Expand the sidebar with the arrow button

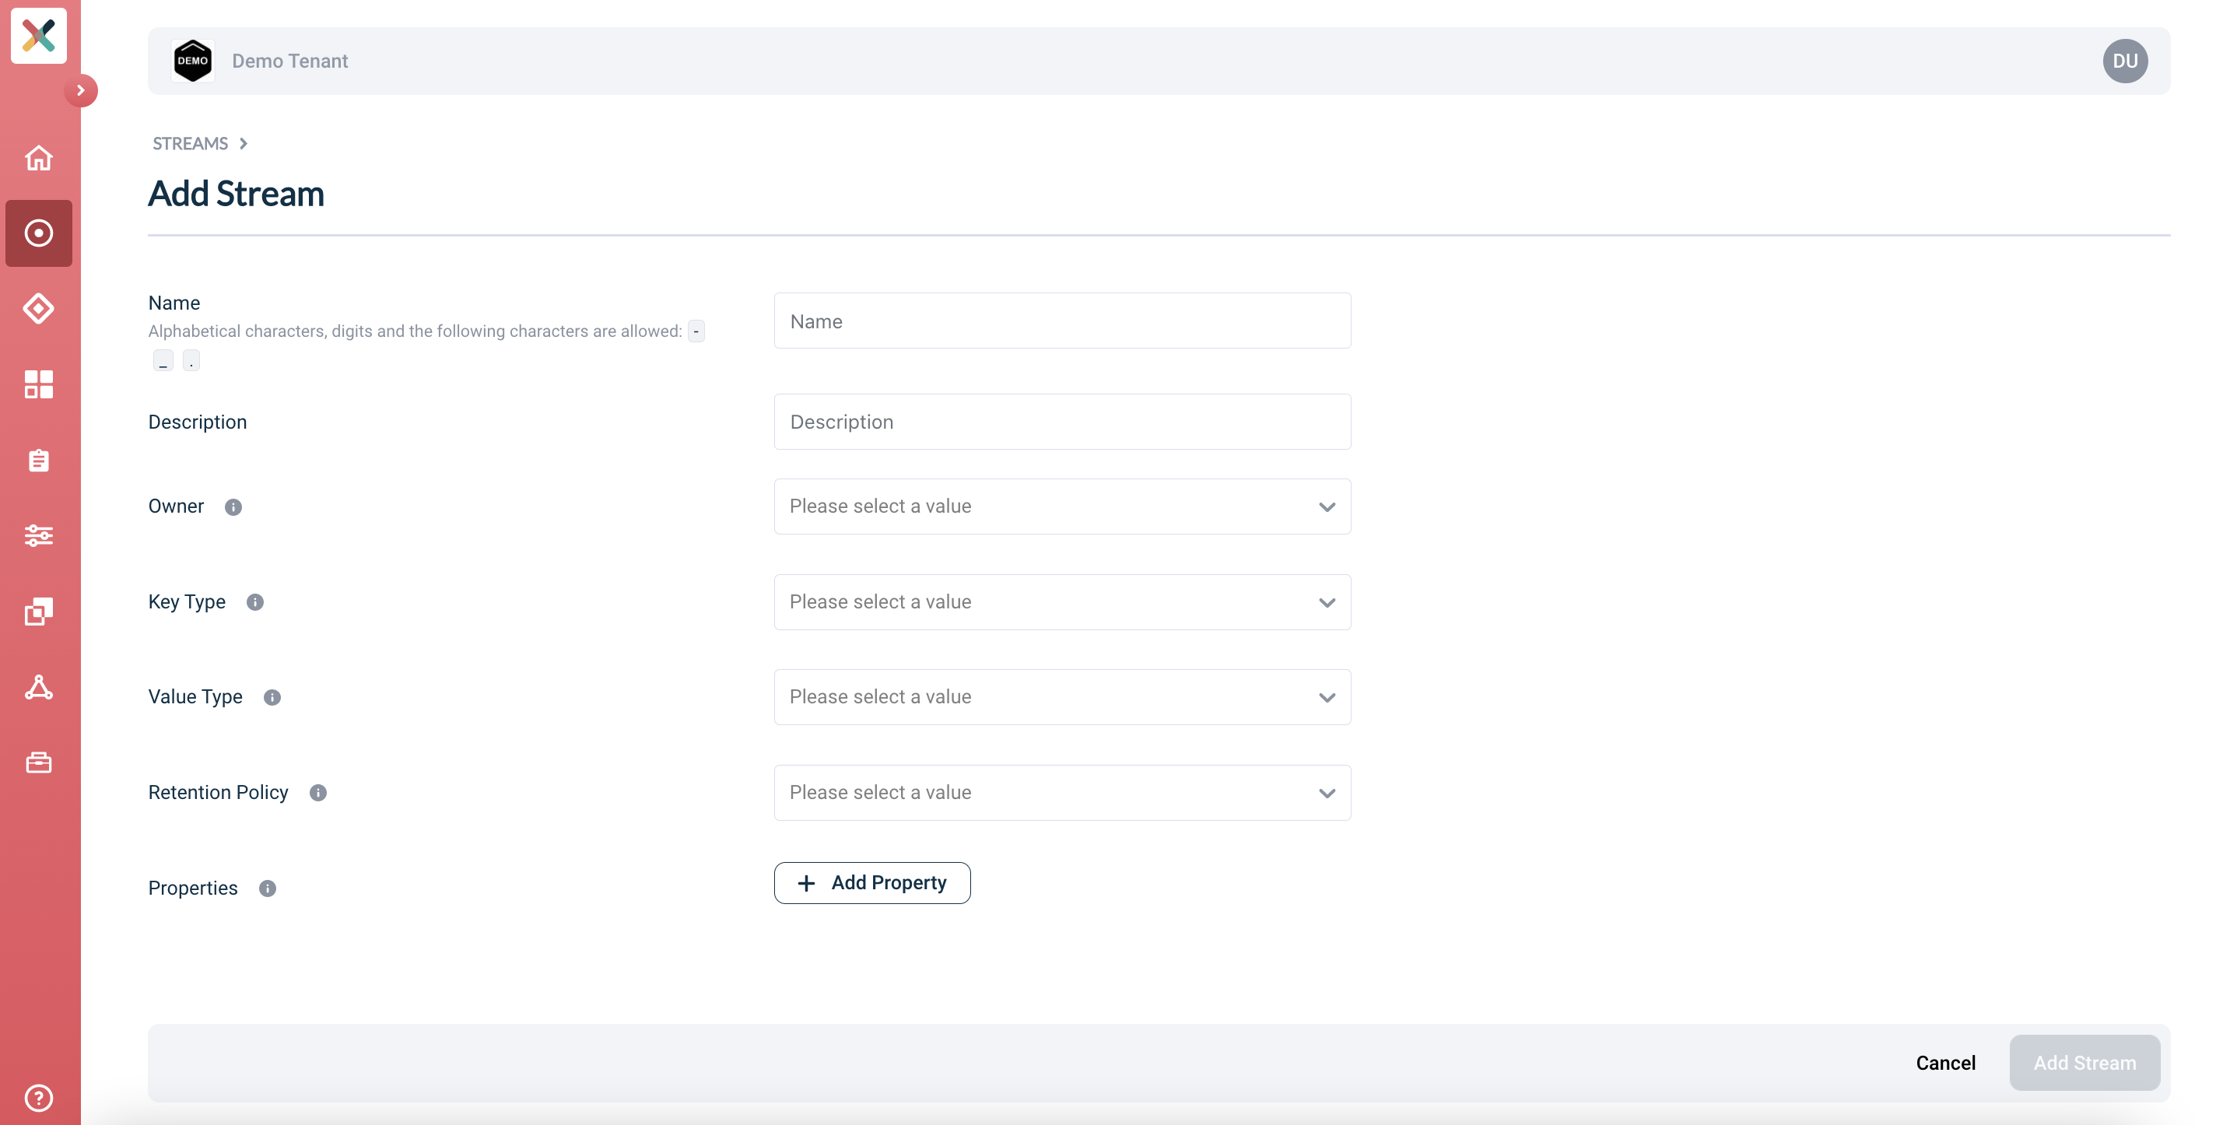click(80, 90)
